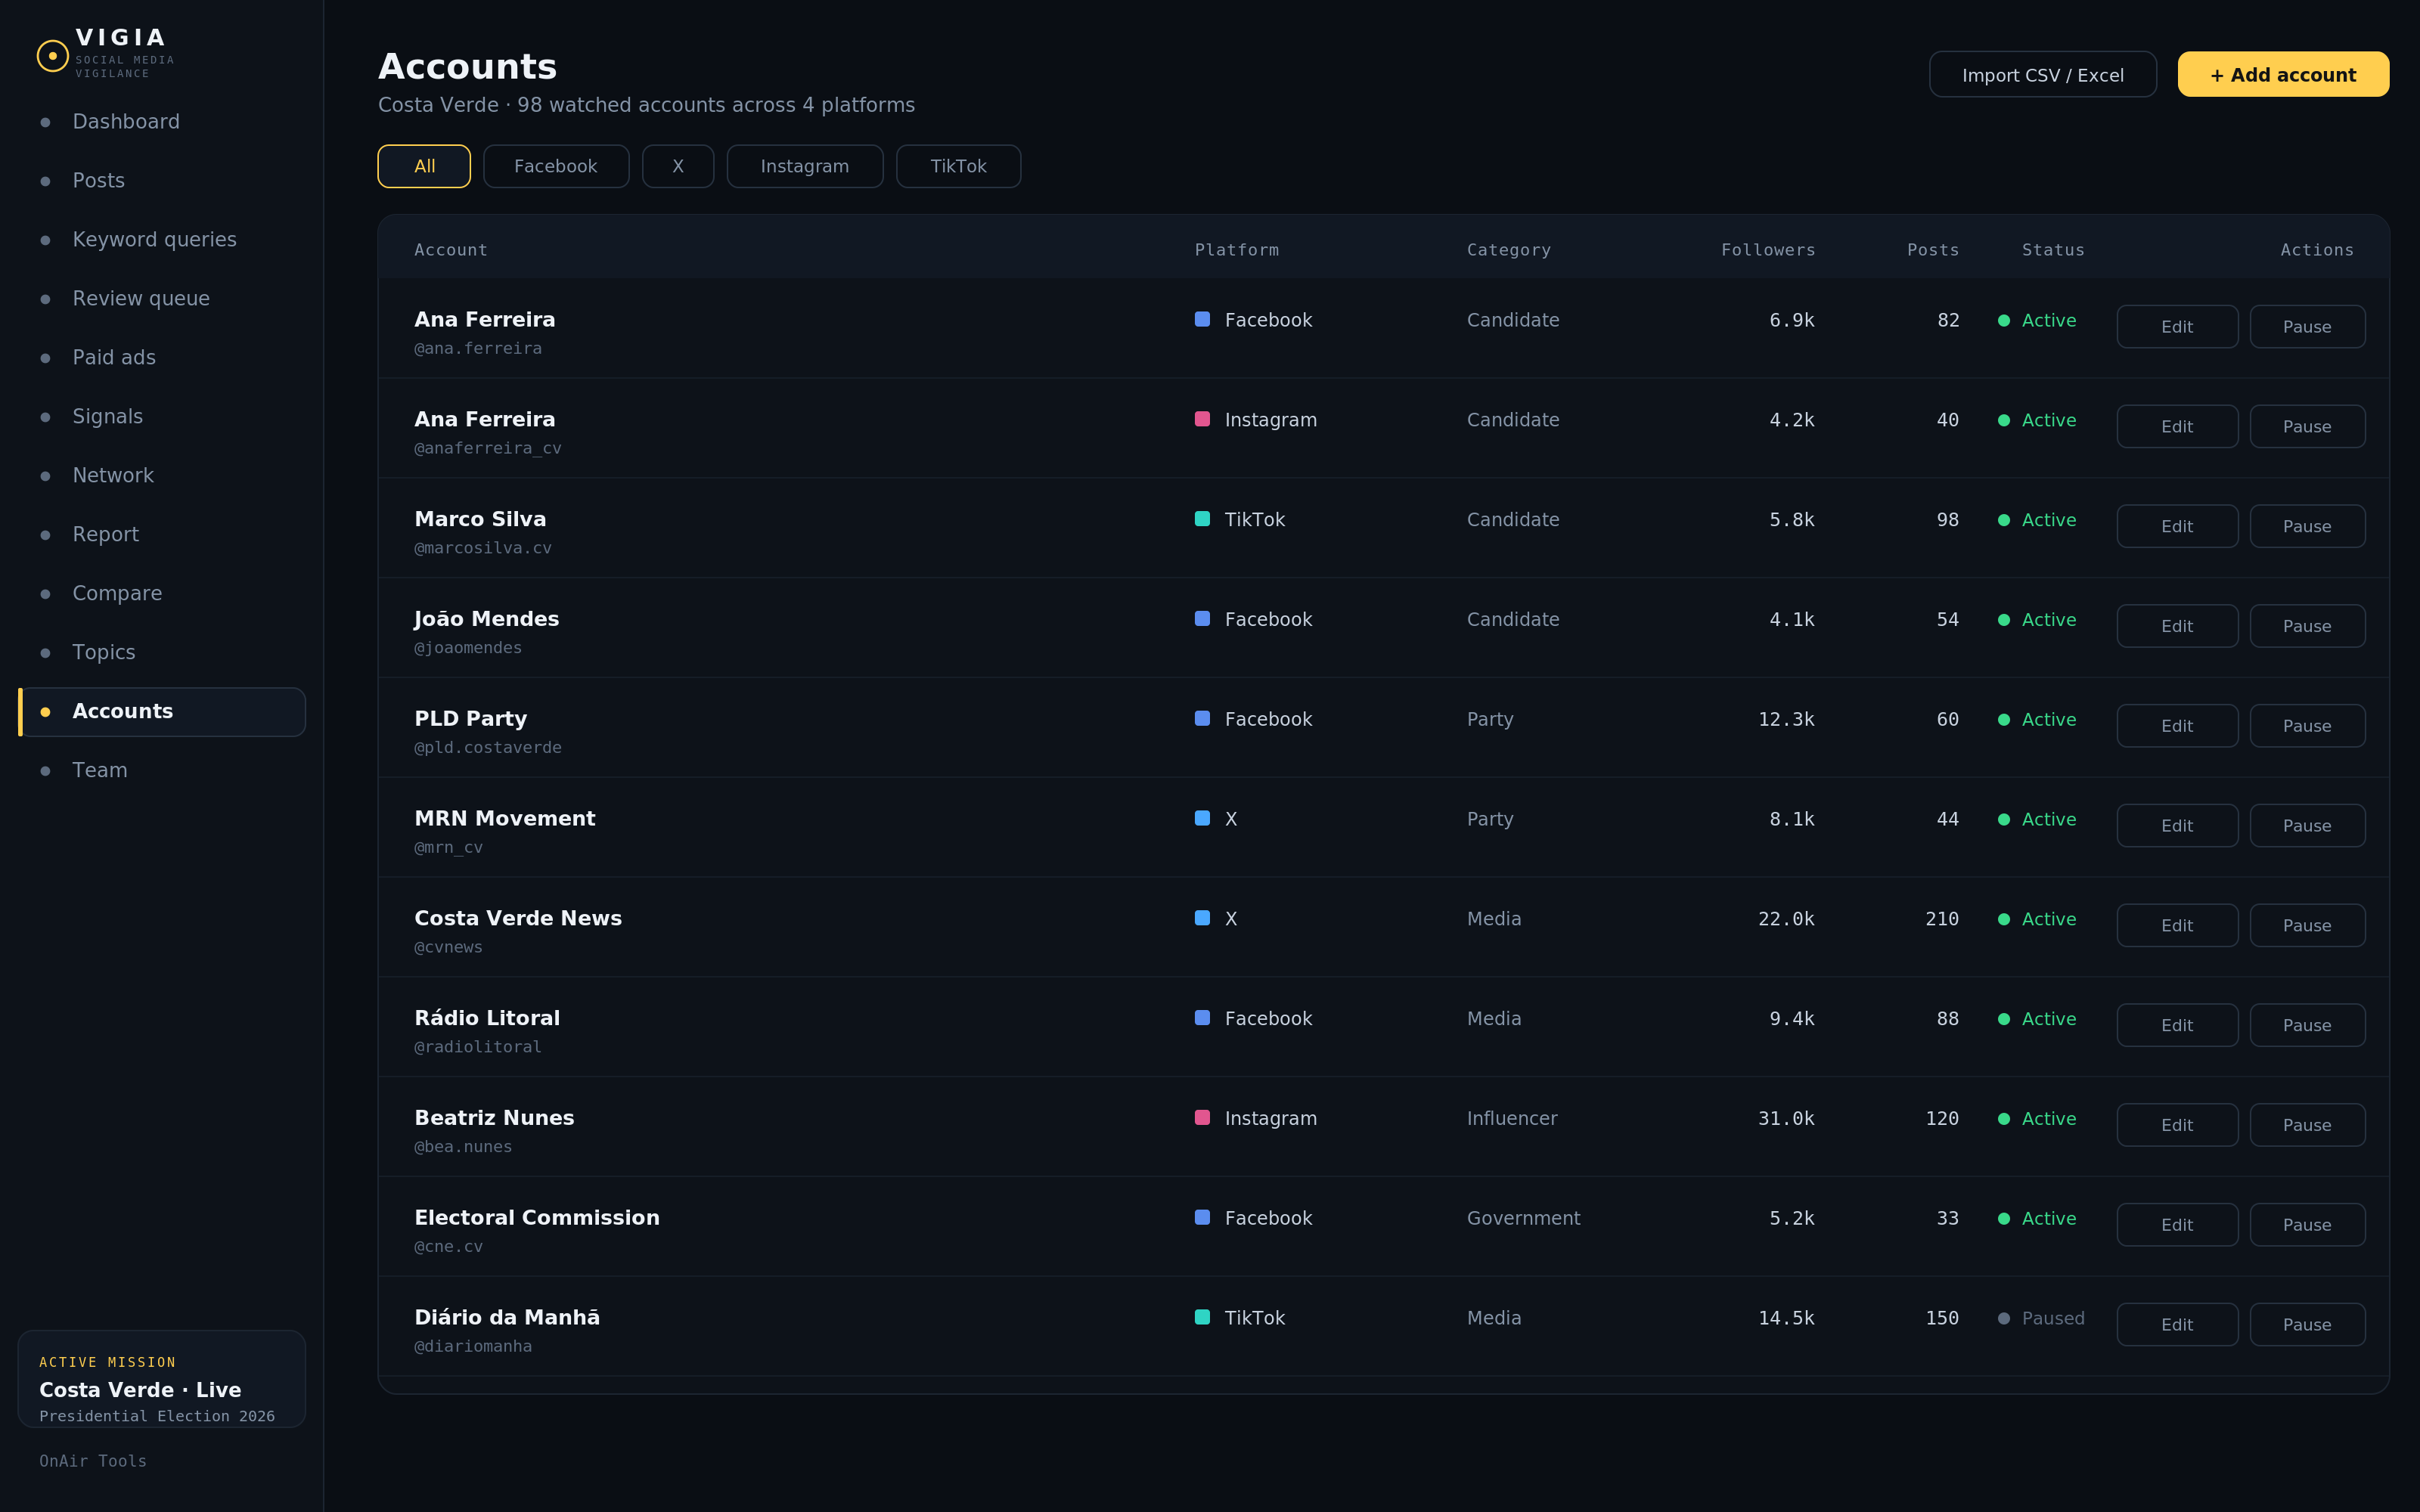Screen dimensions: 2420x1512
Task: Edit Electoral Commission account
Action: coord(2177,1225)
